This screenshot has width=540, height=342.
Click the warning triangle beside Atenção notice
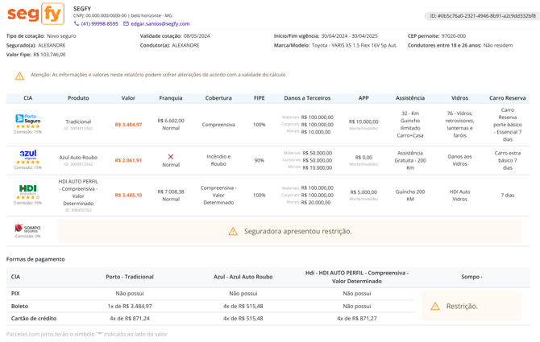19,76
